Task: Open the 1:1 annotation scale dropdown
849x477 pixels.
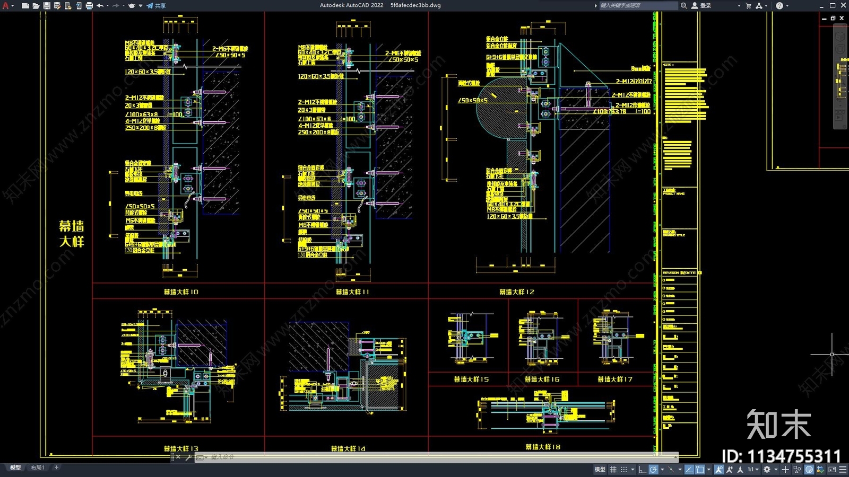Action: (x=753, y=469)
